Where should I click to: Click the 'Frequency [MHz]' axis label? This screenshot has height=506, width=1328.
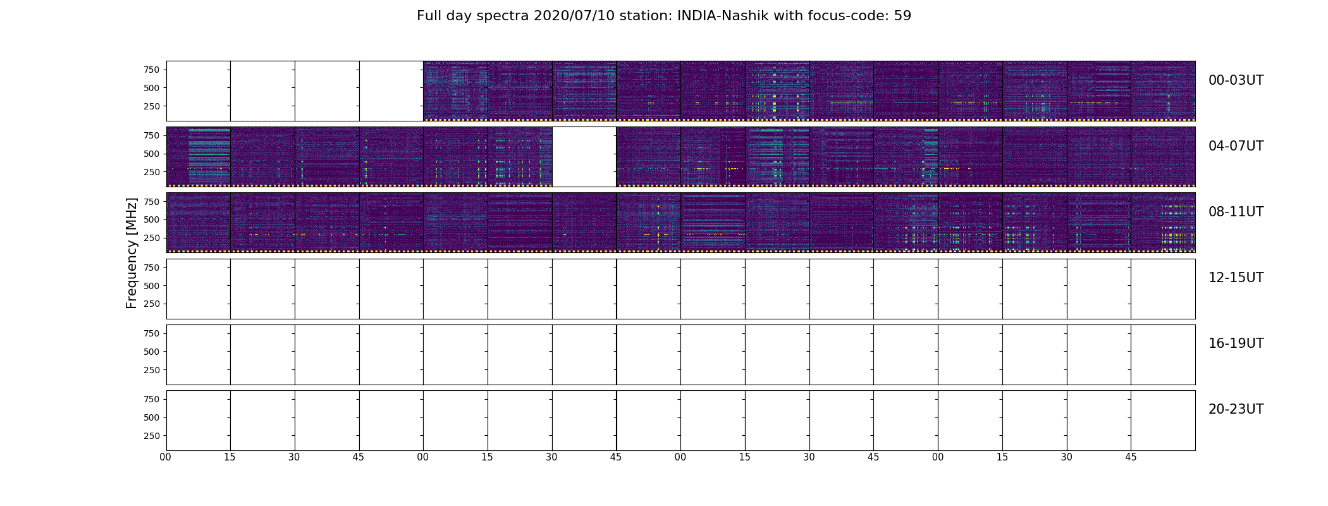click(x=132, y=253)
